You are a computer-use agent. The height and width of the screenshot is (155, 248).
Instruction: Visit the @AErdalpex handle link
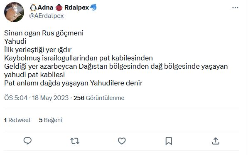click(x=47, y=16)
